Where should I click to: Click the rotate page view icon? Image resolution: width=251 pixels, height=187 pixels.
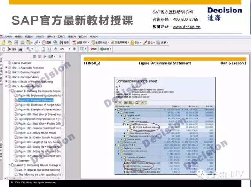[x=83, y=49]
